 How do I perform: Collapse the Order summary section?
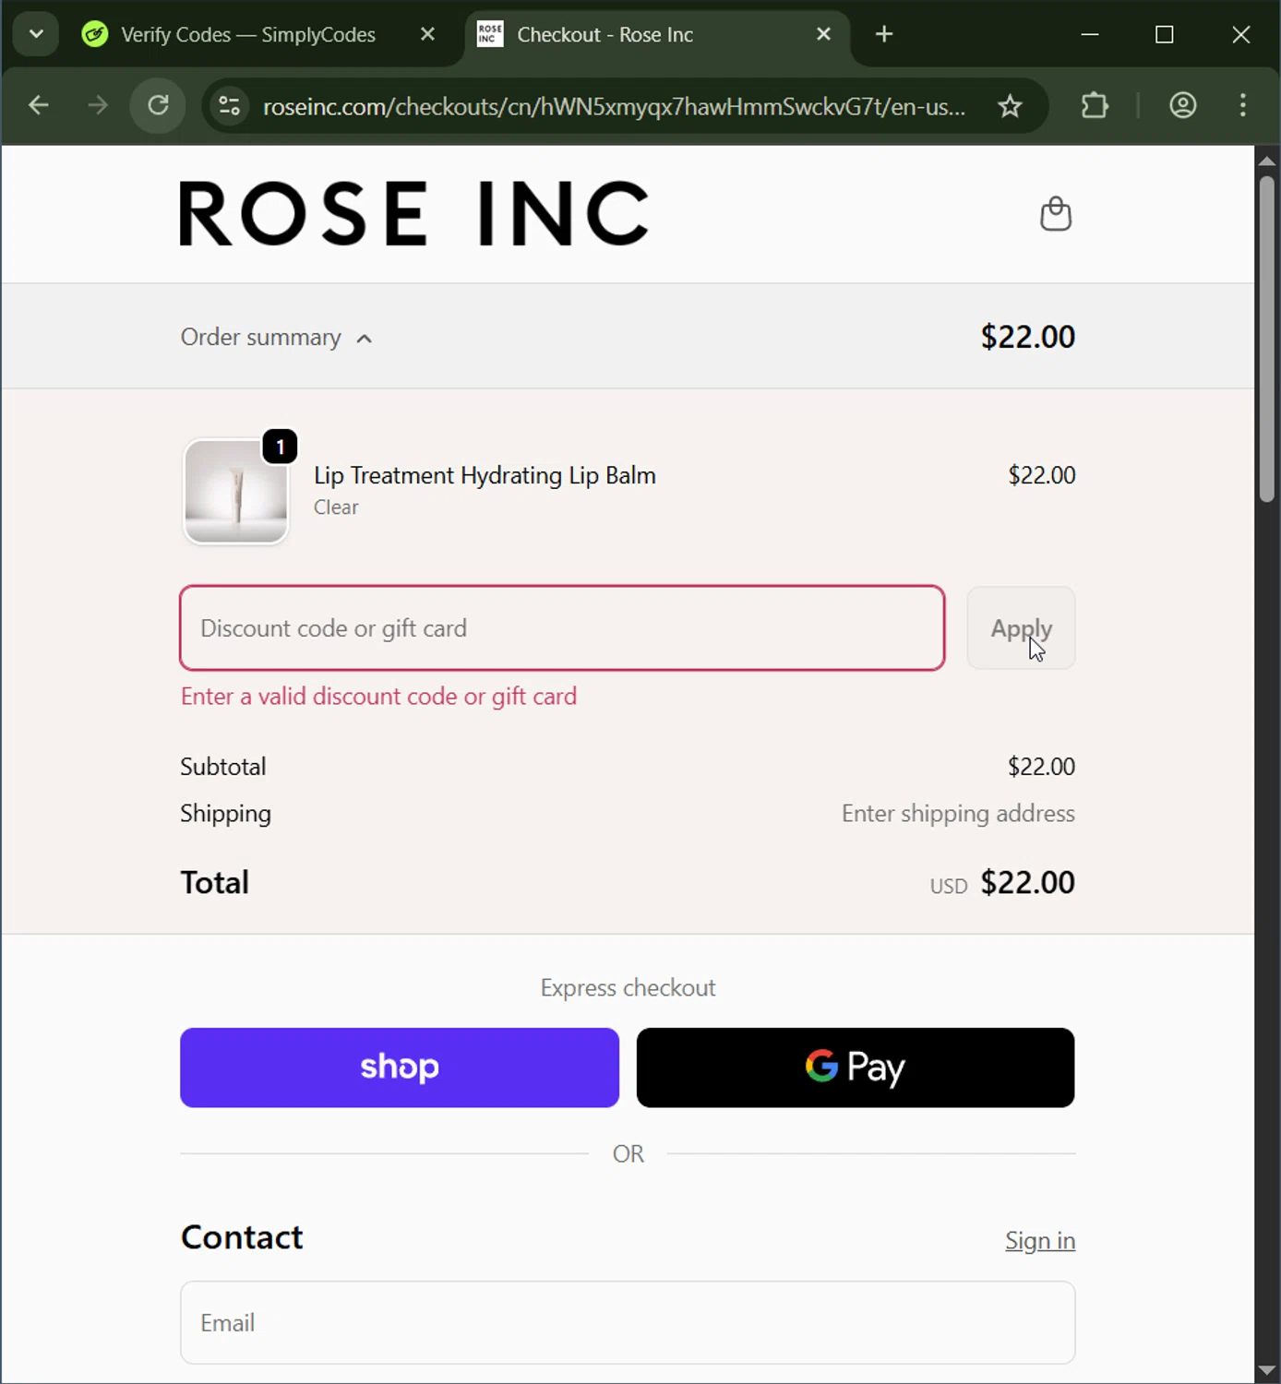pos(277,338)
